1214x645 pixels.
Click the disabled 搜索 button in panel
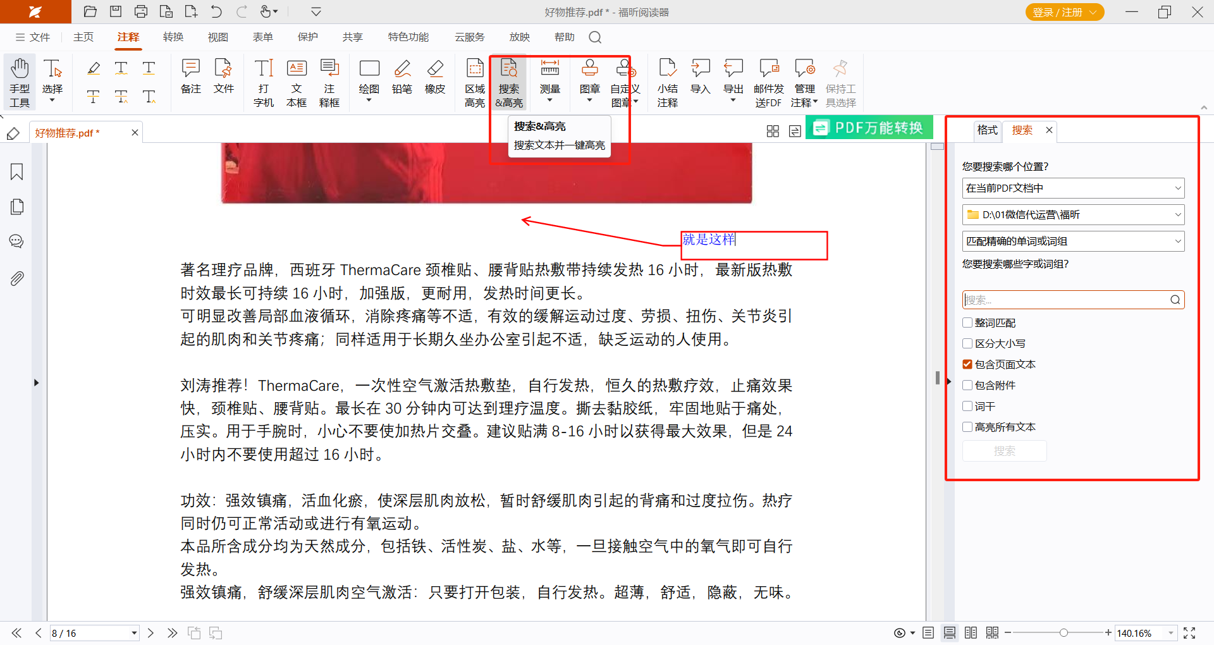coord(1004,451)
